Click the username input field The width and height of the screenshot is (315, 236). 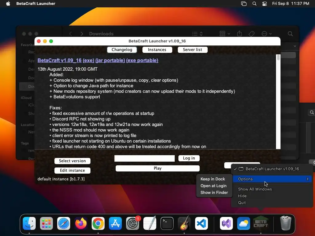(x=145, y=158)
